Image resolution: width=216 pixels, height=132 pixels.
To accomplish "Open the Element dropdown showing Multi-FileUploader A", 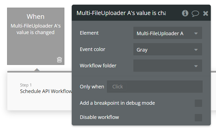I will [x=167, y=33].
